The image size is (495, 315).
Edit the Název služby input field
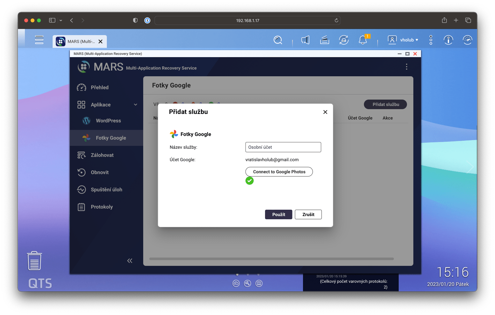click(x=283, y=147)
